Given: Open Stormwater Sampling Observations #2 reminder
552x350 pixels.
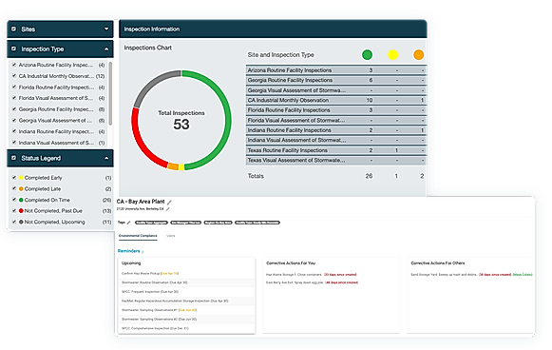Looking at the screenshot, I should (x=159, y=320).
